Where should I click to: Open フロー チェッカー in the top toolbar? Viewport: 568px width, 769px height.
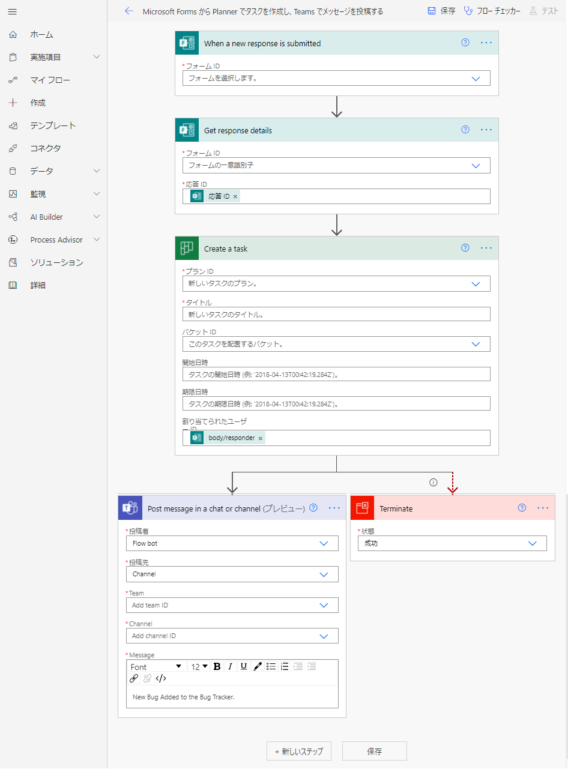pos(492,11)
